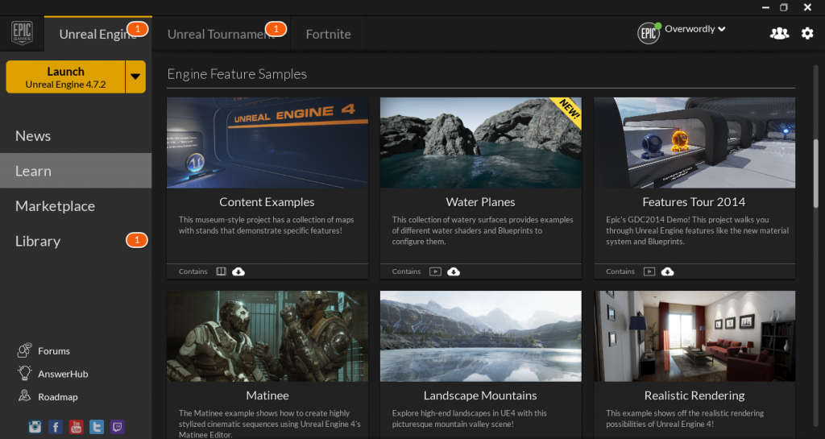Screen dimensions: 825x439
Task: Download Content Examples using cloud icon
Action: coord(238,271)
